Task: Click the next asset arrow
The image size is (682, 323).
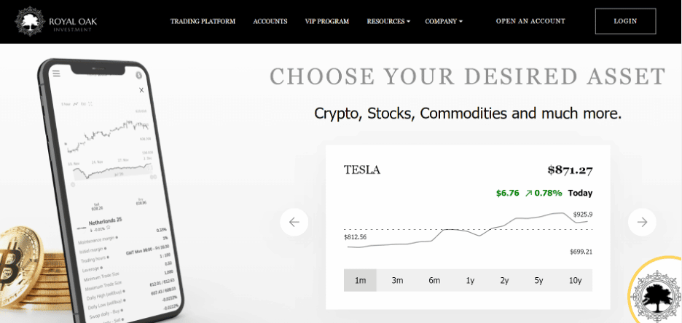Action: coord(642,222)
